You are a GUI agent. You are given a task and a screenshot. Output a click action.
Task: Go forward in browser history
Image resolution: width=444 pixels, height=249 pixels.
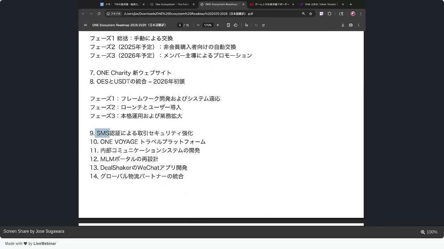91,14
